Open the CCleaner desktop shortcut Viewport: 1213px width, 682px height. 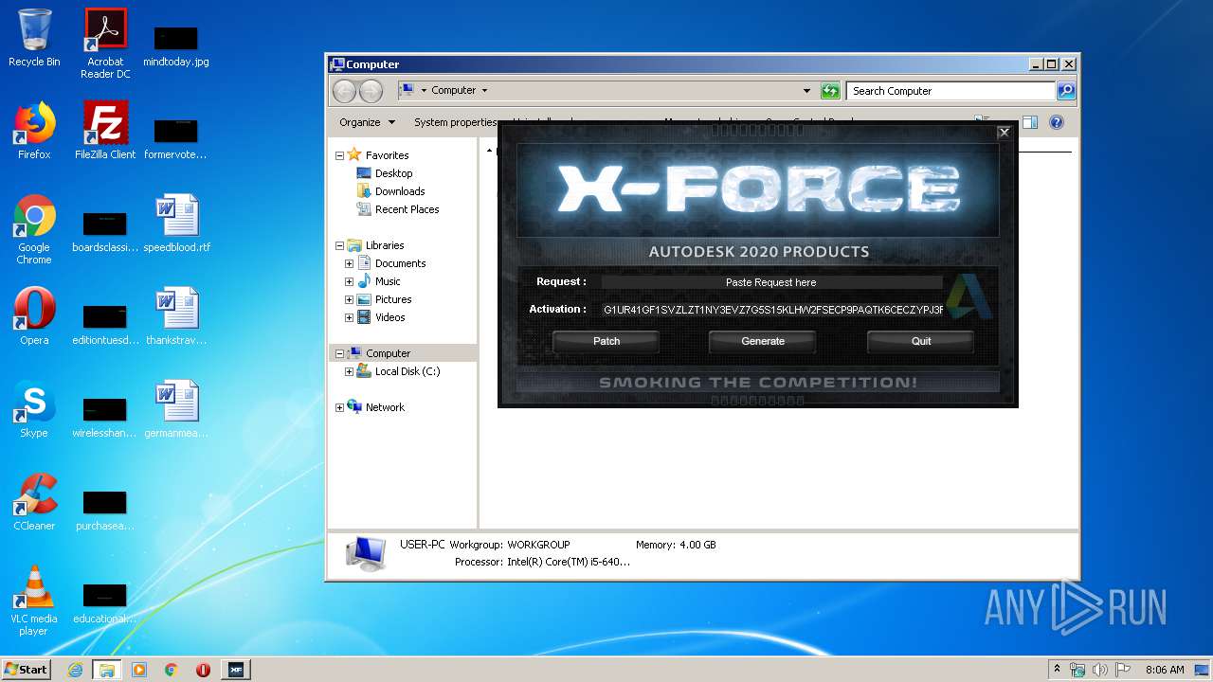click(x=34, y=502)
